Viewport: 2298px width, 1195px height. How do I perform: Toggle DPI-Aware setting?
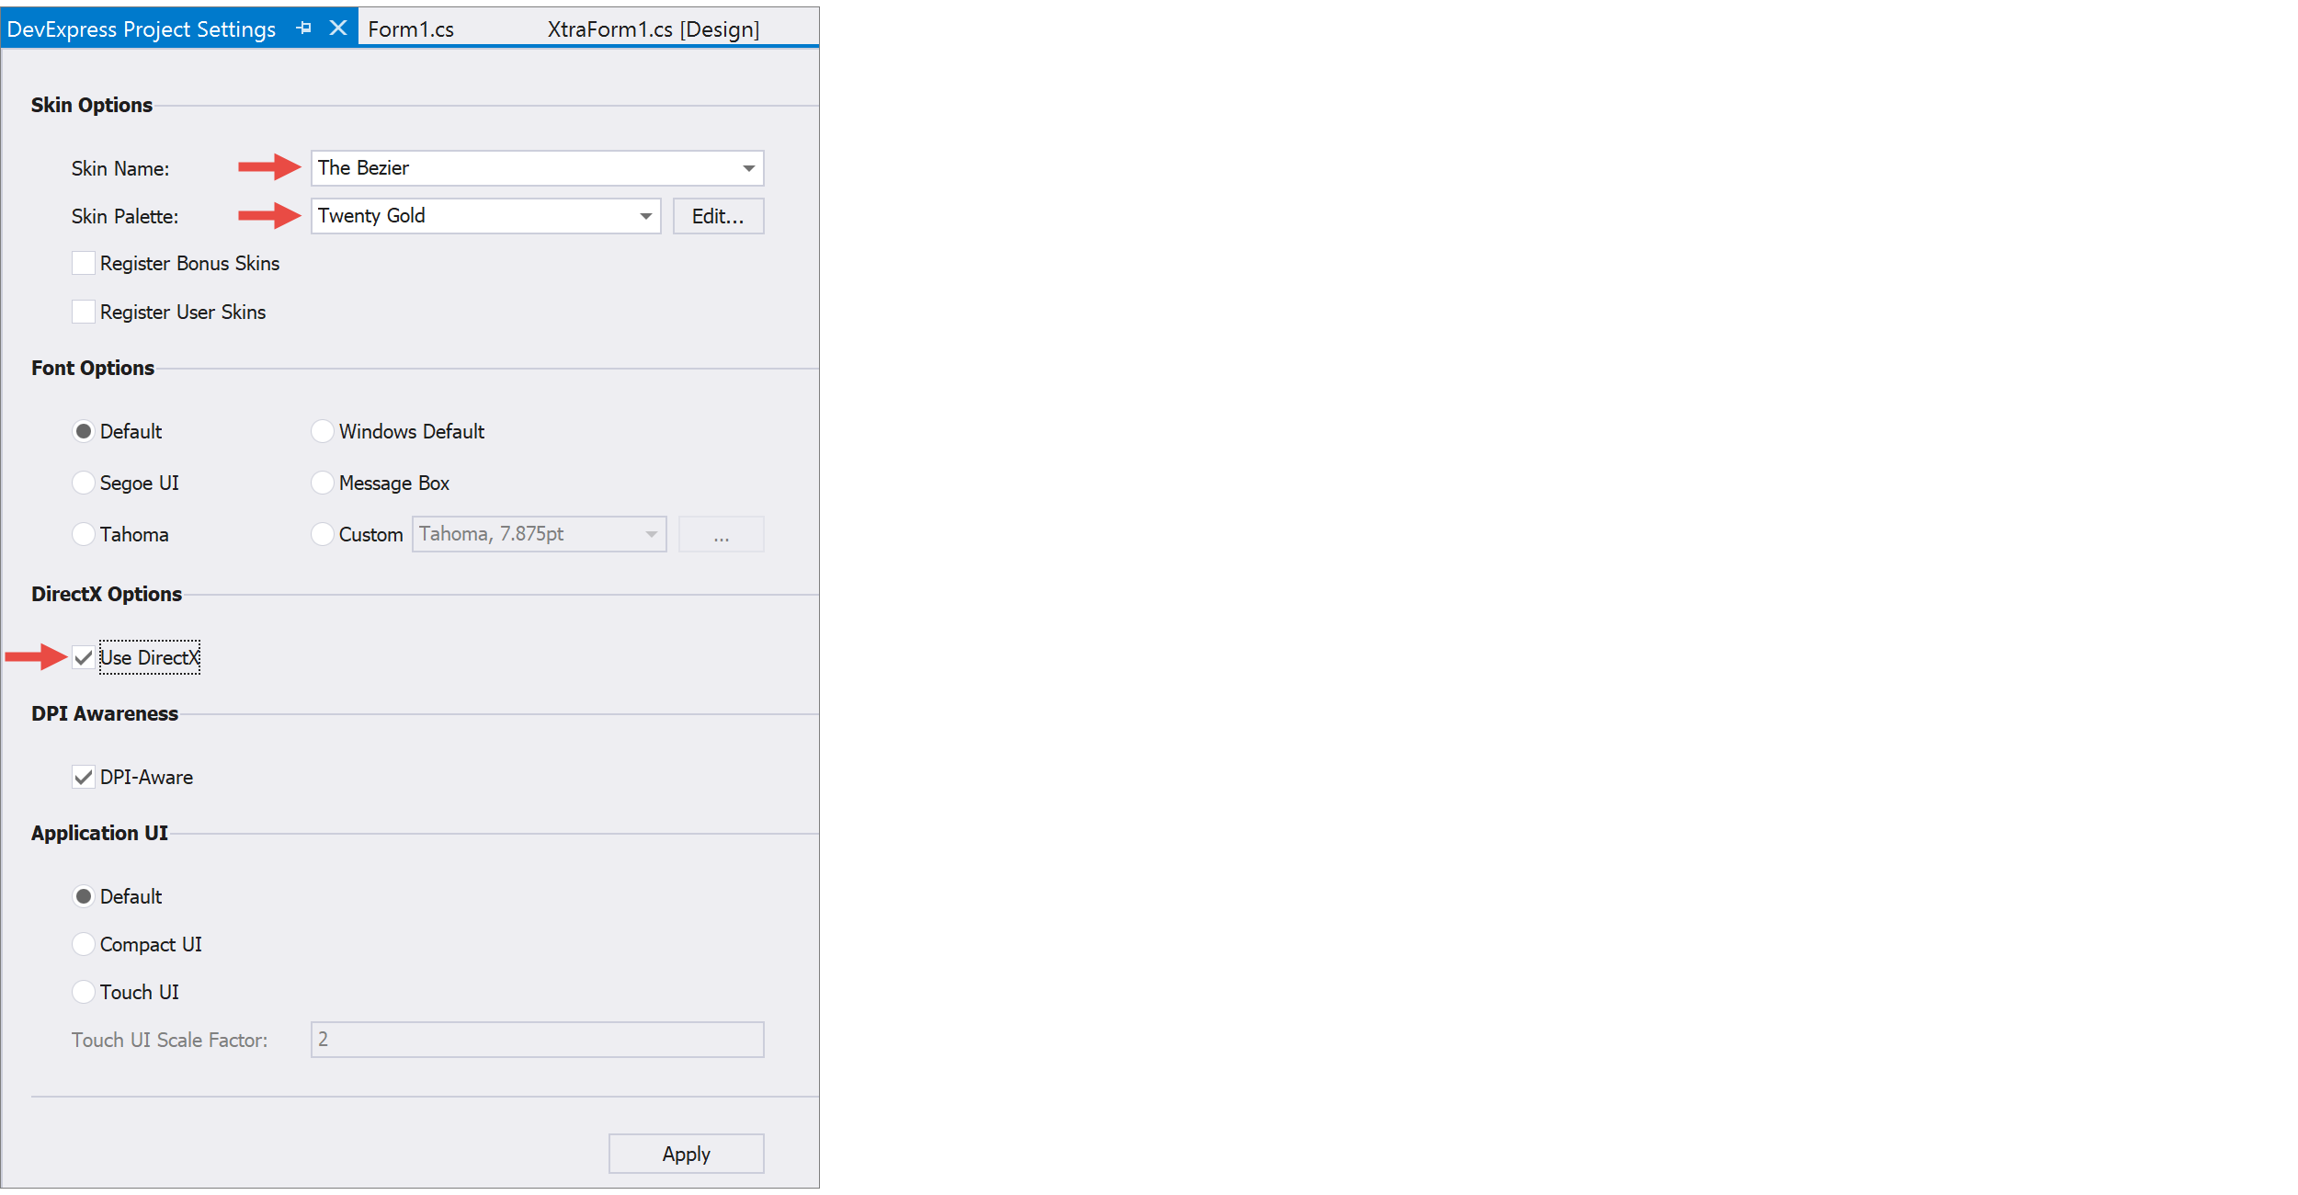pos(81,776)
